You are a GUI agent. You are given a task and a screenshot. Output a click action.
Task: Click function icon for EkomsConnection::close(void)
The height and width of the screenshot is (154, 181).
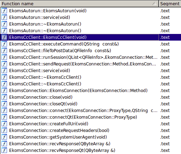point(4,97)
